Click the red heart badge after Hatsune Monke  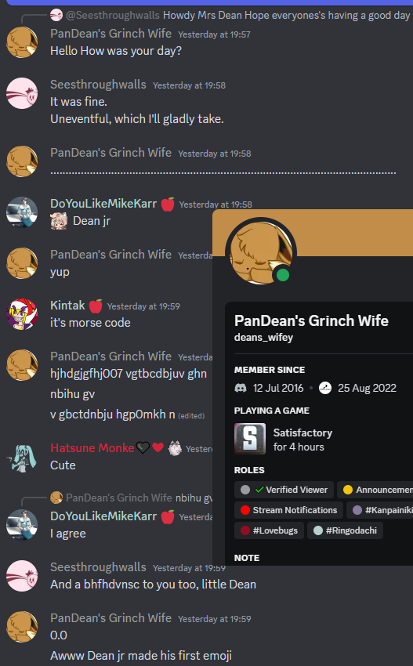(x=158, y=447)
